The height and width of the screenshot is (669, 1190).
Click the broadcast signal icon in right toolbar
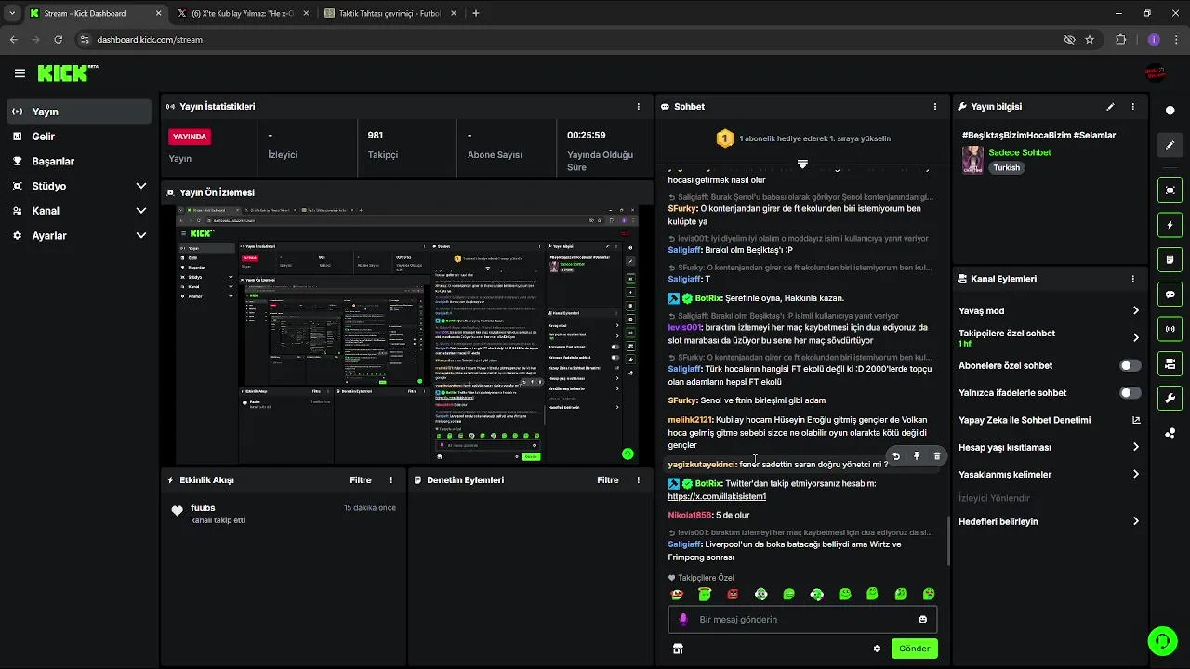(x=1170, y=328)
